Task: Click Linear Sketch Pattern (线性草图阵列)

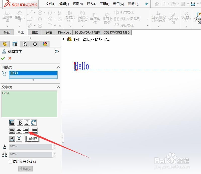Action: pyautogui.click(x=127, y=19)
